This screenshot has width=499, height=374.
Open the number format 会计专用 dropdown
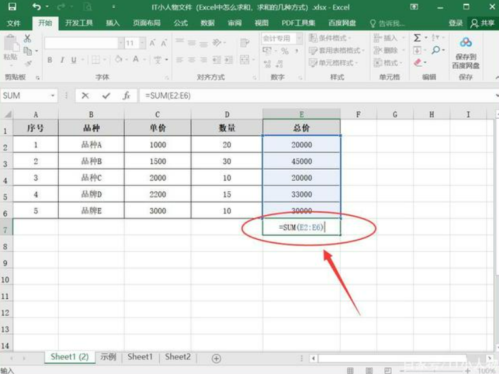pyautogui.click(x=299, y=38)
